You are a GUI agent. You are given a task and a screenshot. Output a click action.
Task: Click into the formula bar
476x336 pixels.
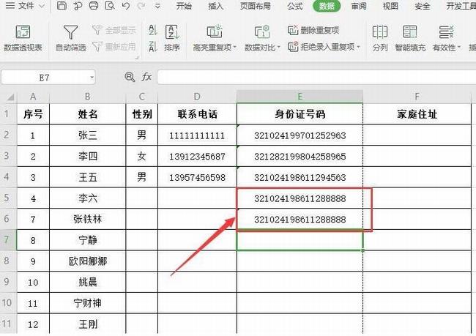coord(316,78)
